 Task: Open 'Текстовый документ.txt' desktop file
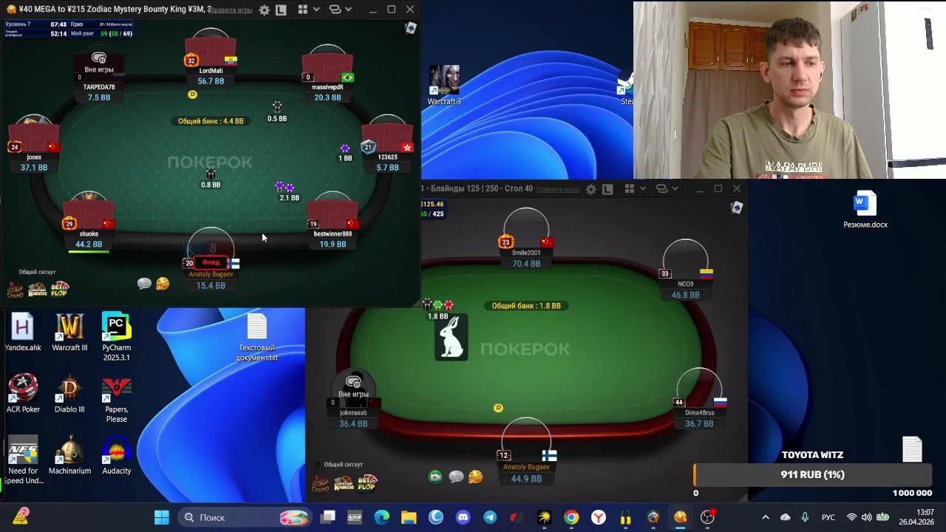(256, 337)
